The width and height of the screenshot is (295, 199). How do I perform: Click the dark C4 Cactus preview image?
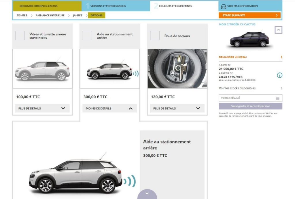point(250,39)
